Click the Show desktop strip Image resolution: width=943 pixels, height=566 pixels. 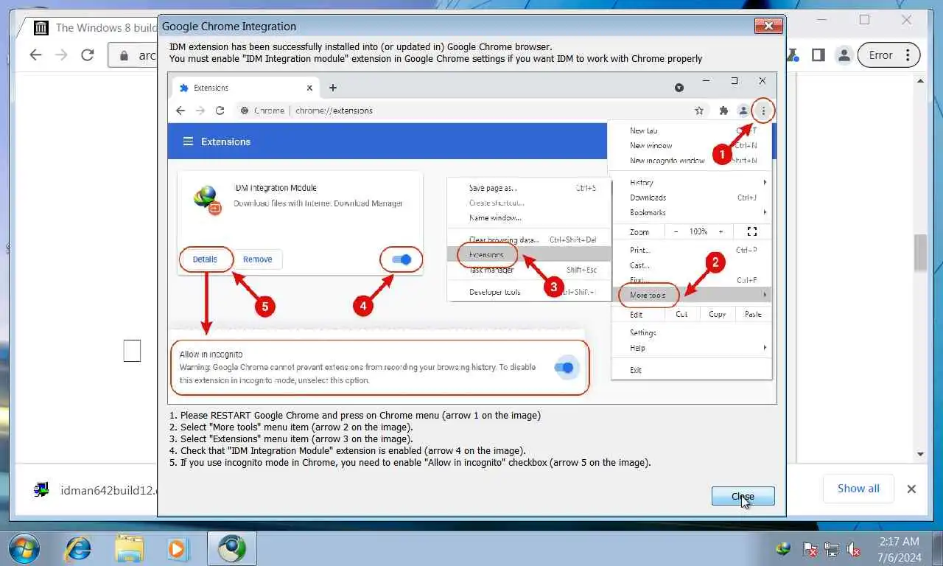937,548
